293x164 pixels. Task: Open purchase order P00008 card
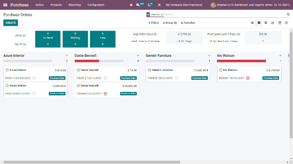pos(107,90)
